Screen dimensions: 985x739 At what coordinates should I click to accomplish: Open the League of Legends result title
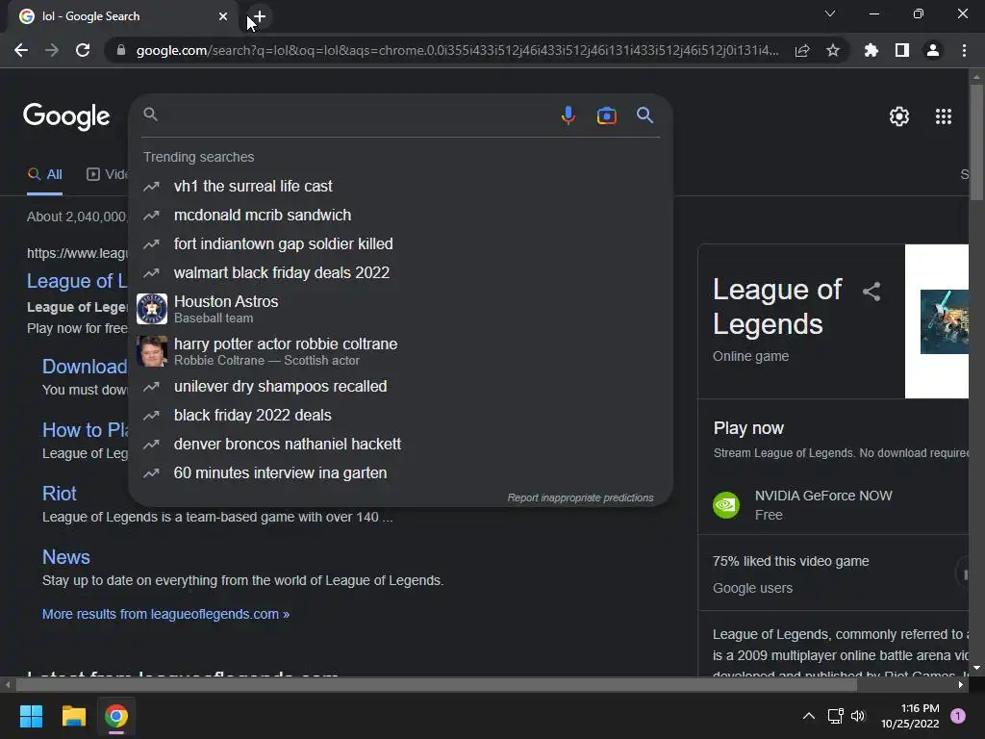(x=77, y=281)
